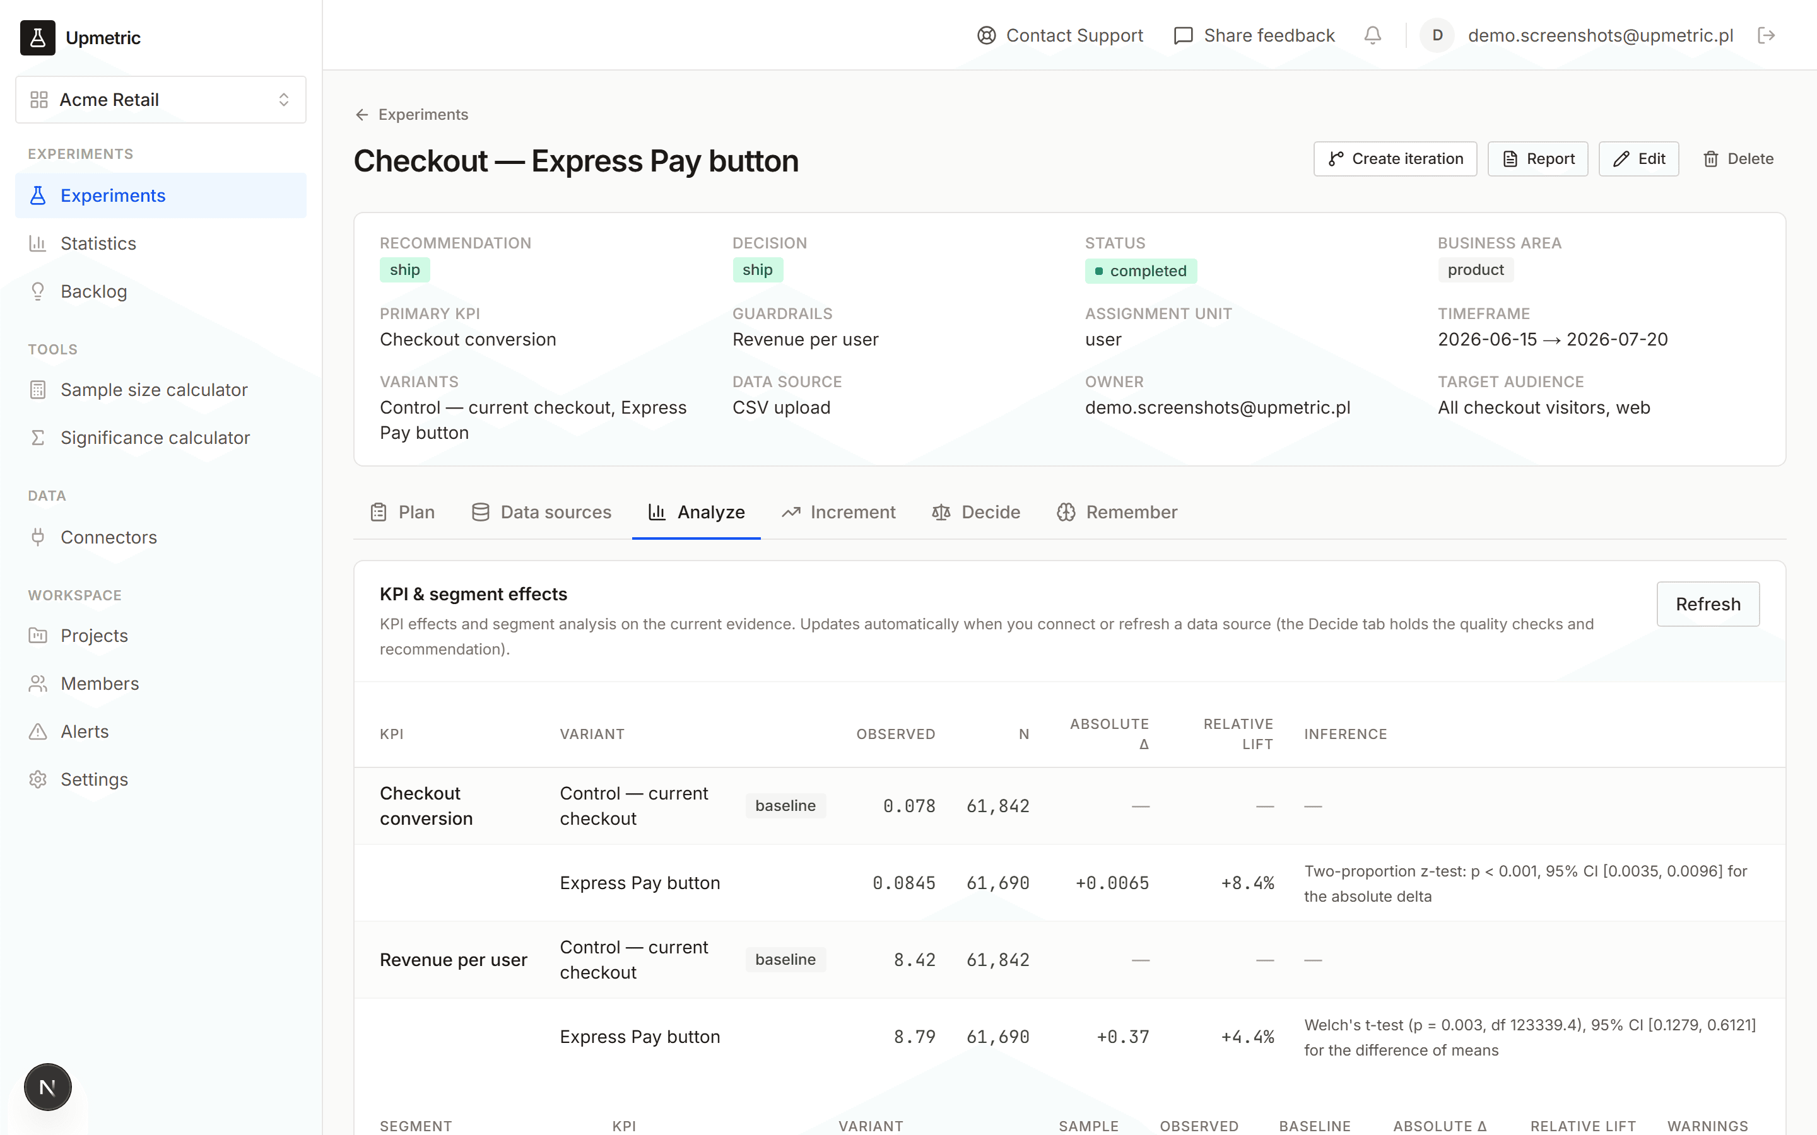Image resolution: width=1817 pixels, height=1135 pixels.
Task: Click the +0.0065 absolute delta value
Action: tap(1112, 883)
